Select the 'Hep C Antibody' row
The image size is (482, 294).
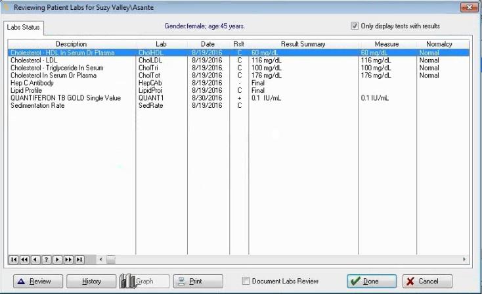click(238, 83)
